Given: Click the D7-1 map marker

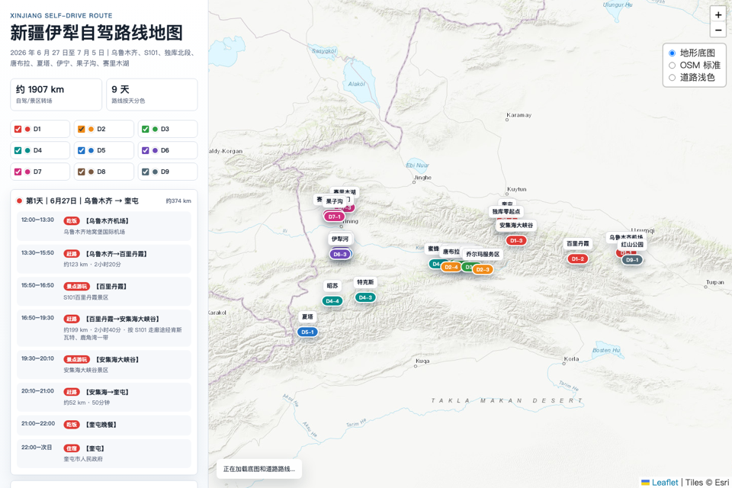Looking at the screenshot, I should coord(334,217).
